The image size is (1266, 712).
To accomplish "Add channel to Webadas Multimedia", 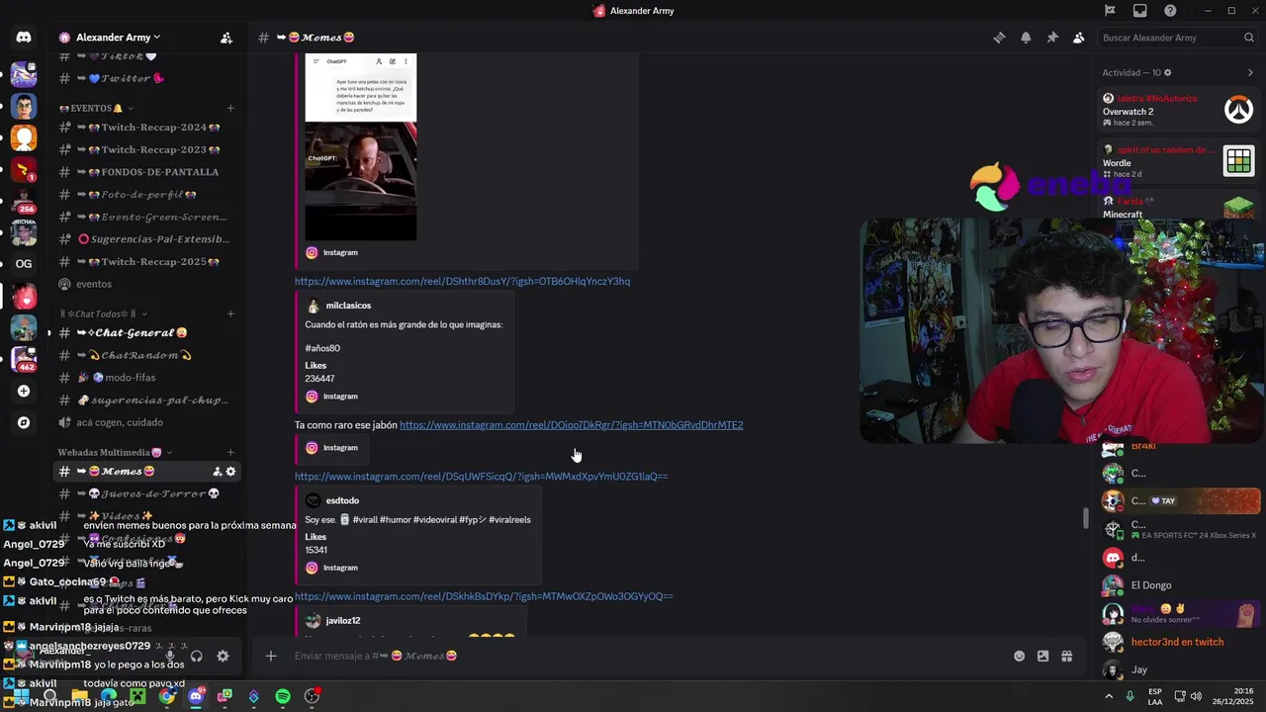I will (x=230, y=452).
